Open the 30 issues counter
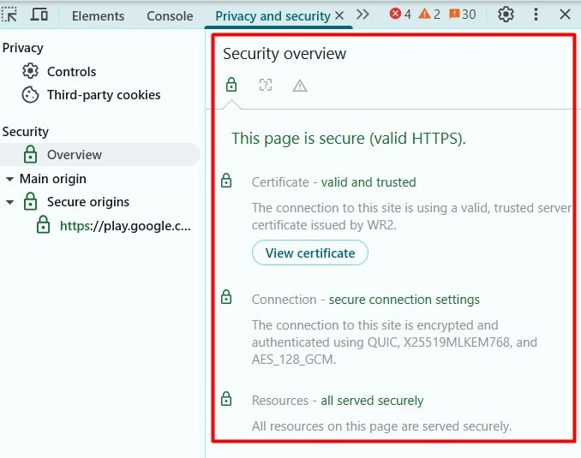This screenshot has height=458, width=581. pos(462,14)
